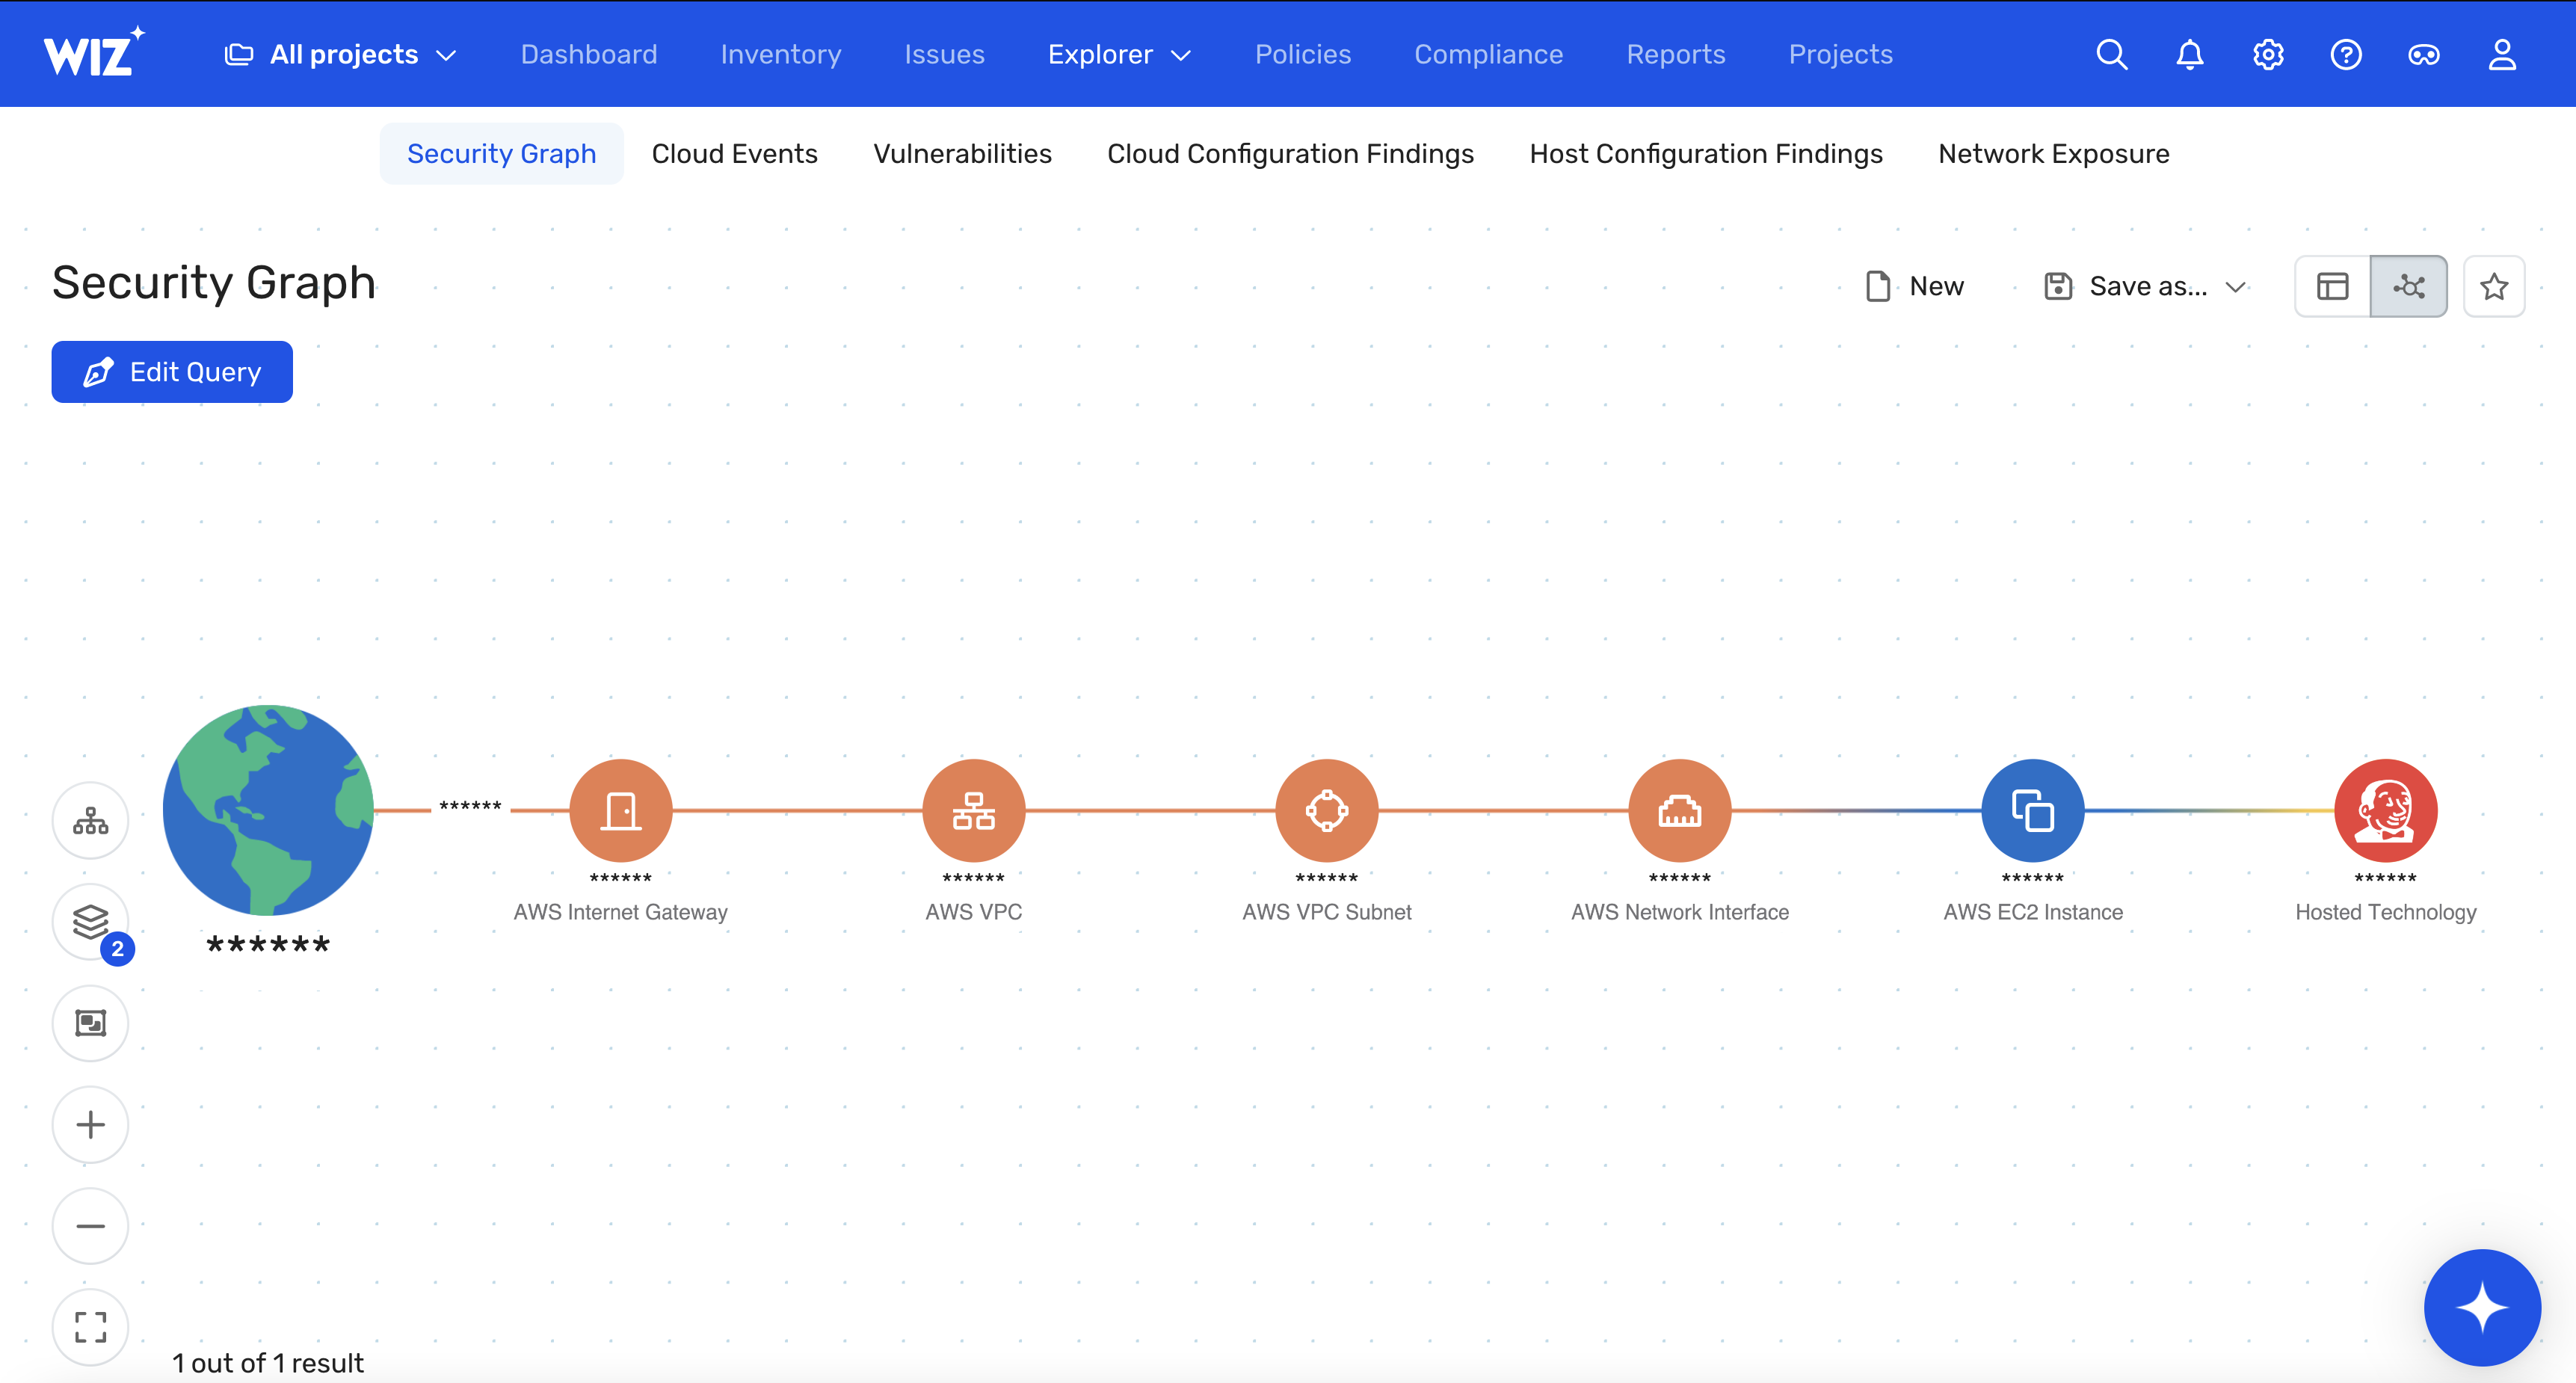Open the user profile icon

2502,54
